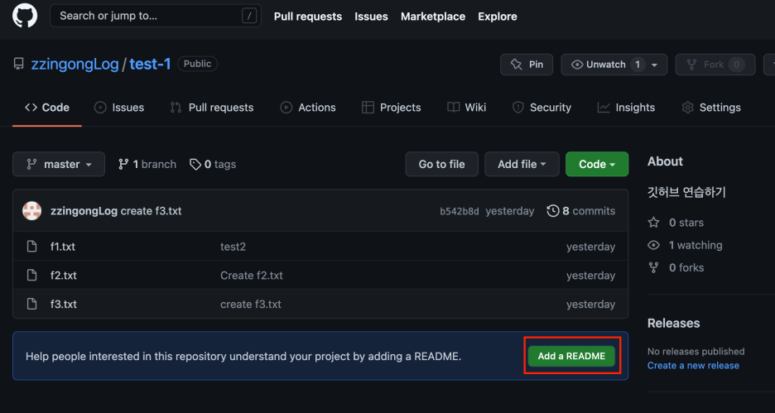Screen dimensions: 775x413
Task: Open commit hash b542b8d
Action: point(460,211)
